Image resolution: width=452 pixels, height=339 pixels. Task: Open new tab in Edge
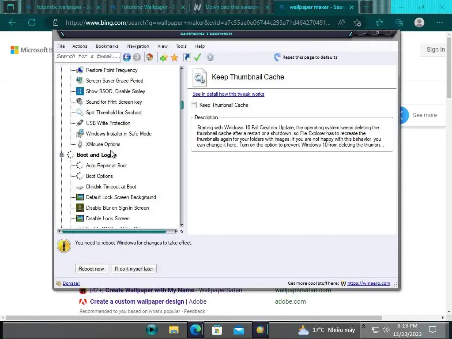[366, 7]
